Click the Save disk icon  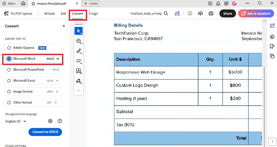click(x=190, y=13)
